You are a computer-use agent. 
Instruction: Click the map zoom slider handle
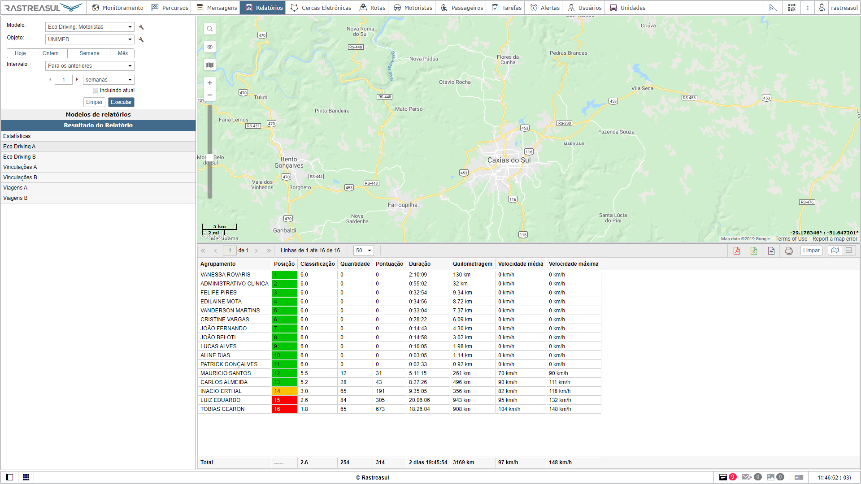pos(209,158)
